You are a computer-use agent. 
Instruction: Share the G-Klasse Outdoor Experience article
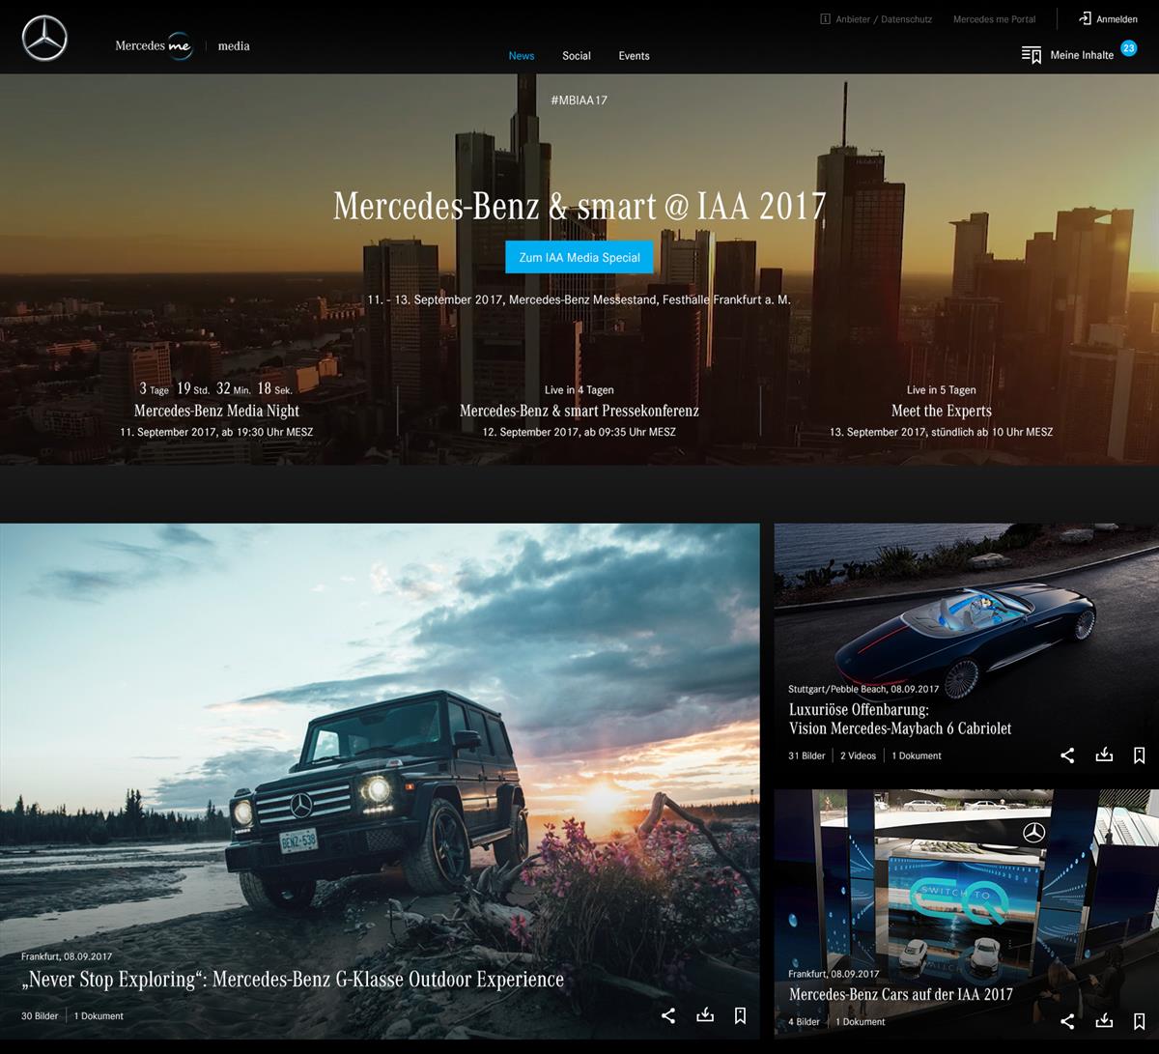(x=667, y=1015)
